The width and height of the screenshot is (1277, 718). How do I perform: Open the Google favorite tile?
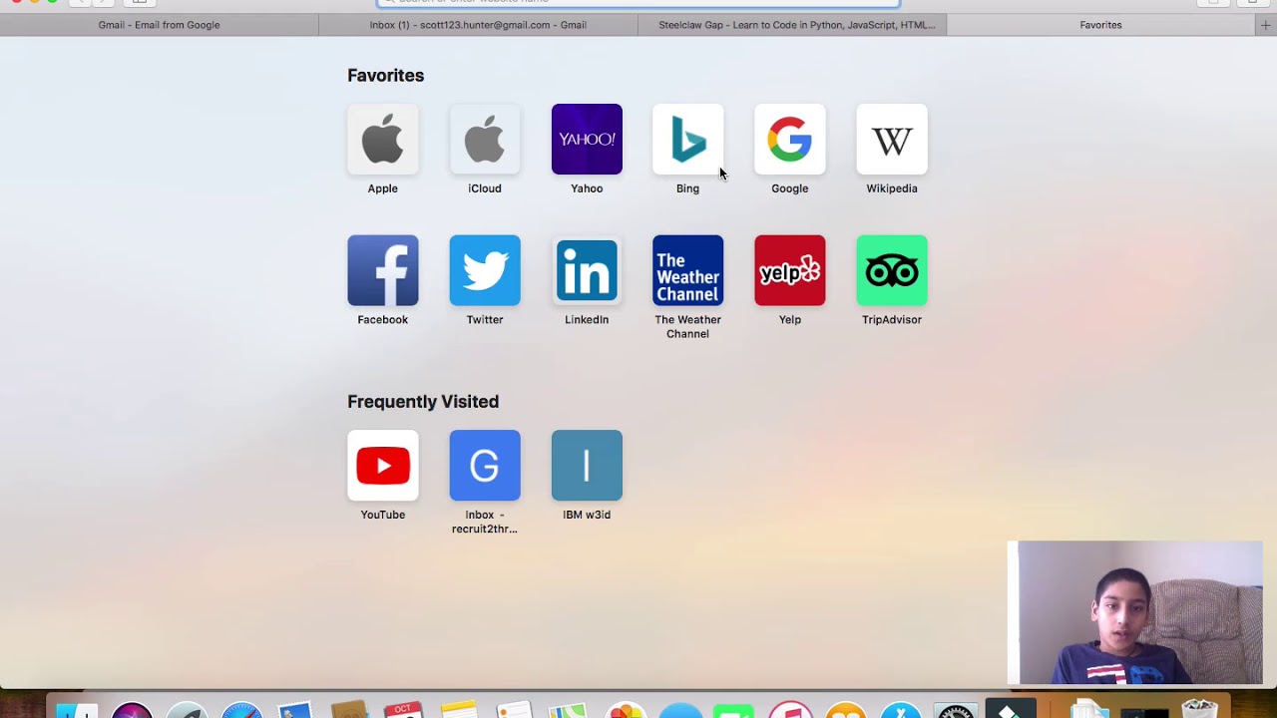click(x=790, y=140)
